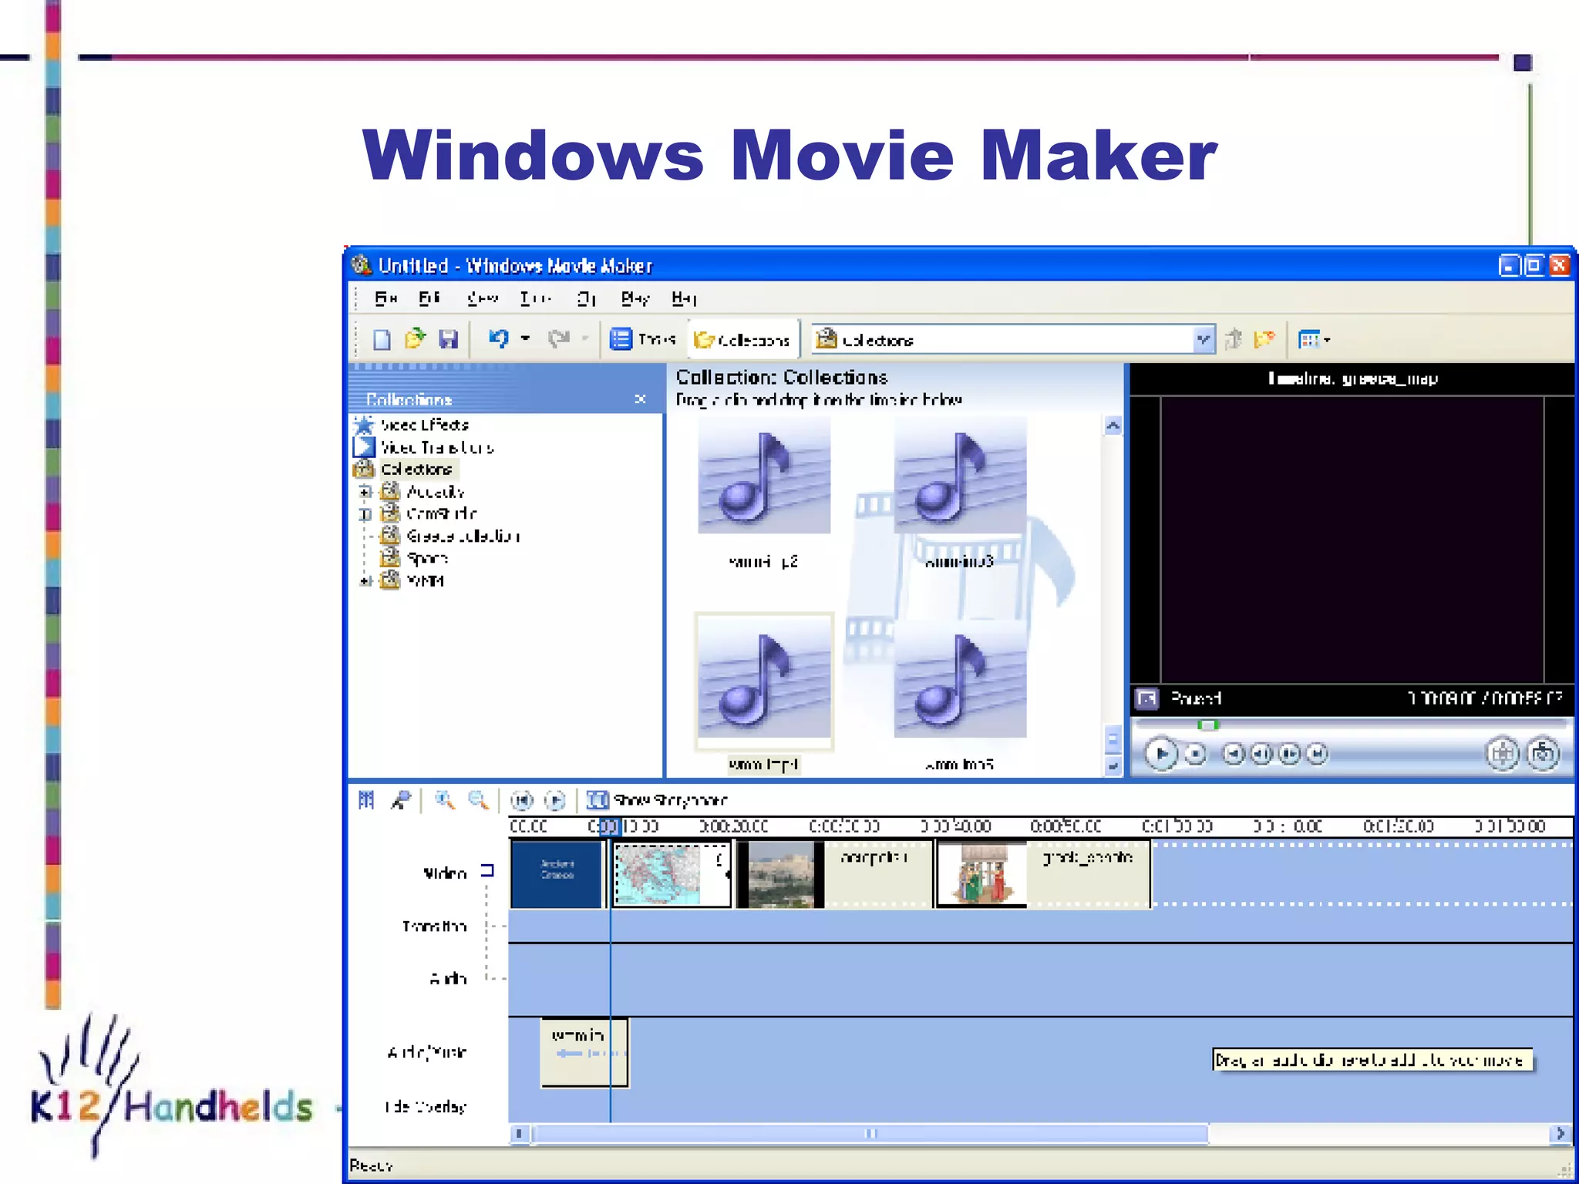1579x1184 pixels.
Task: Select the acropolis clip on the timeline
Action: [x=834, y=875]
